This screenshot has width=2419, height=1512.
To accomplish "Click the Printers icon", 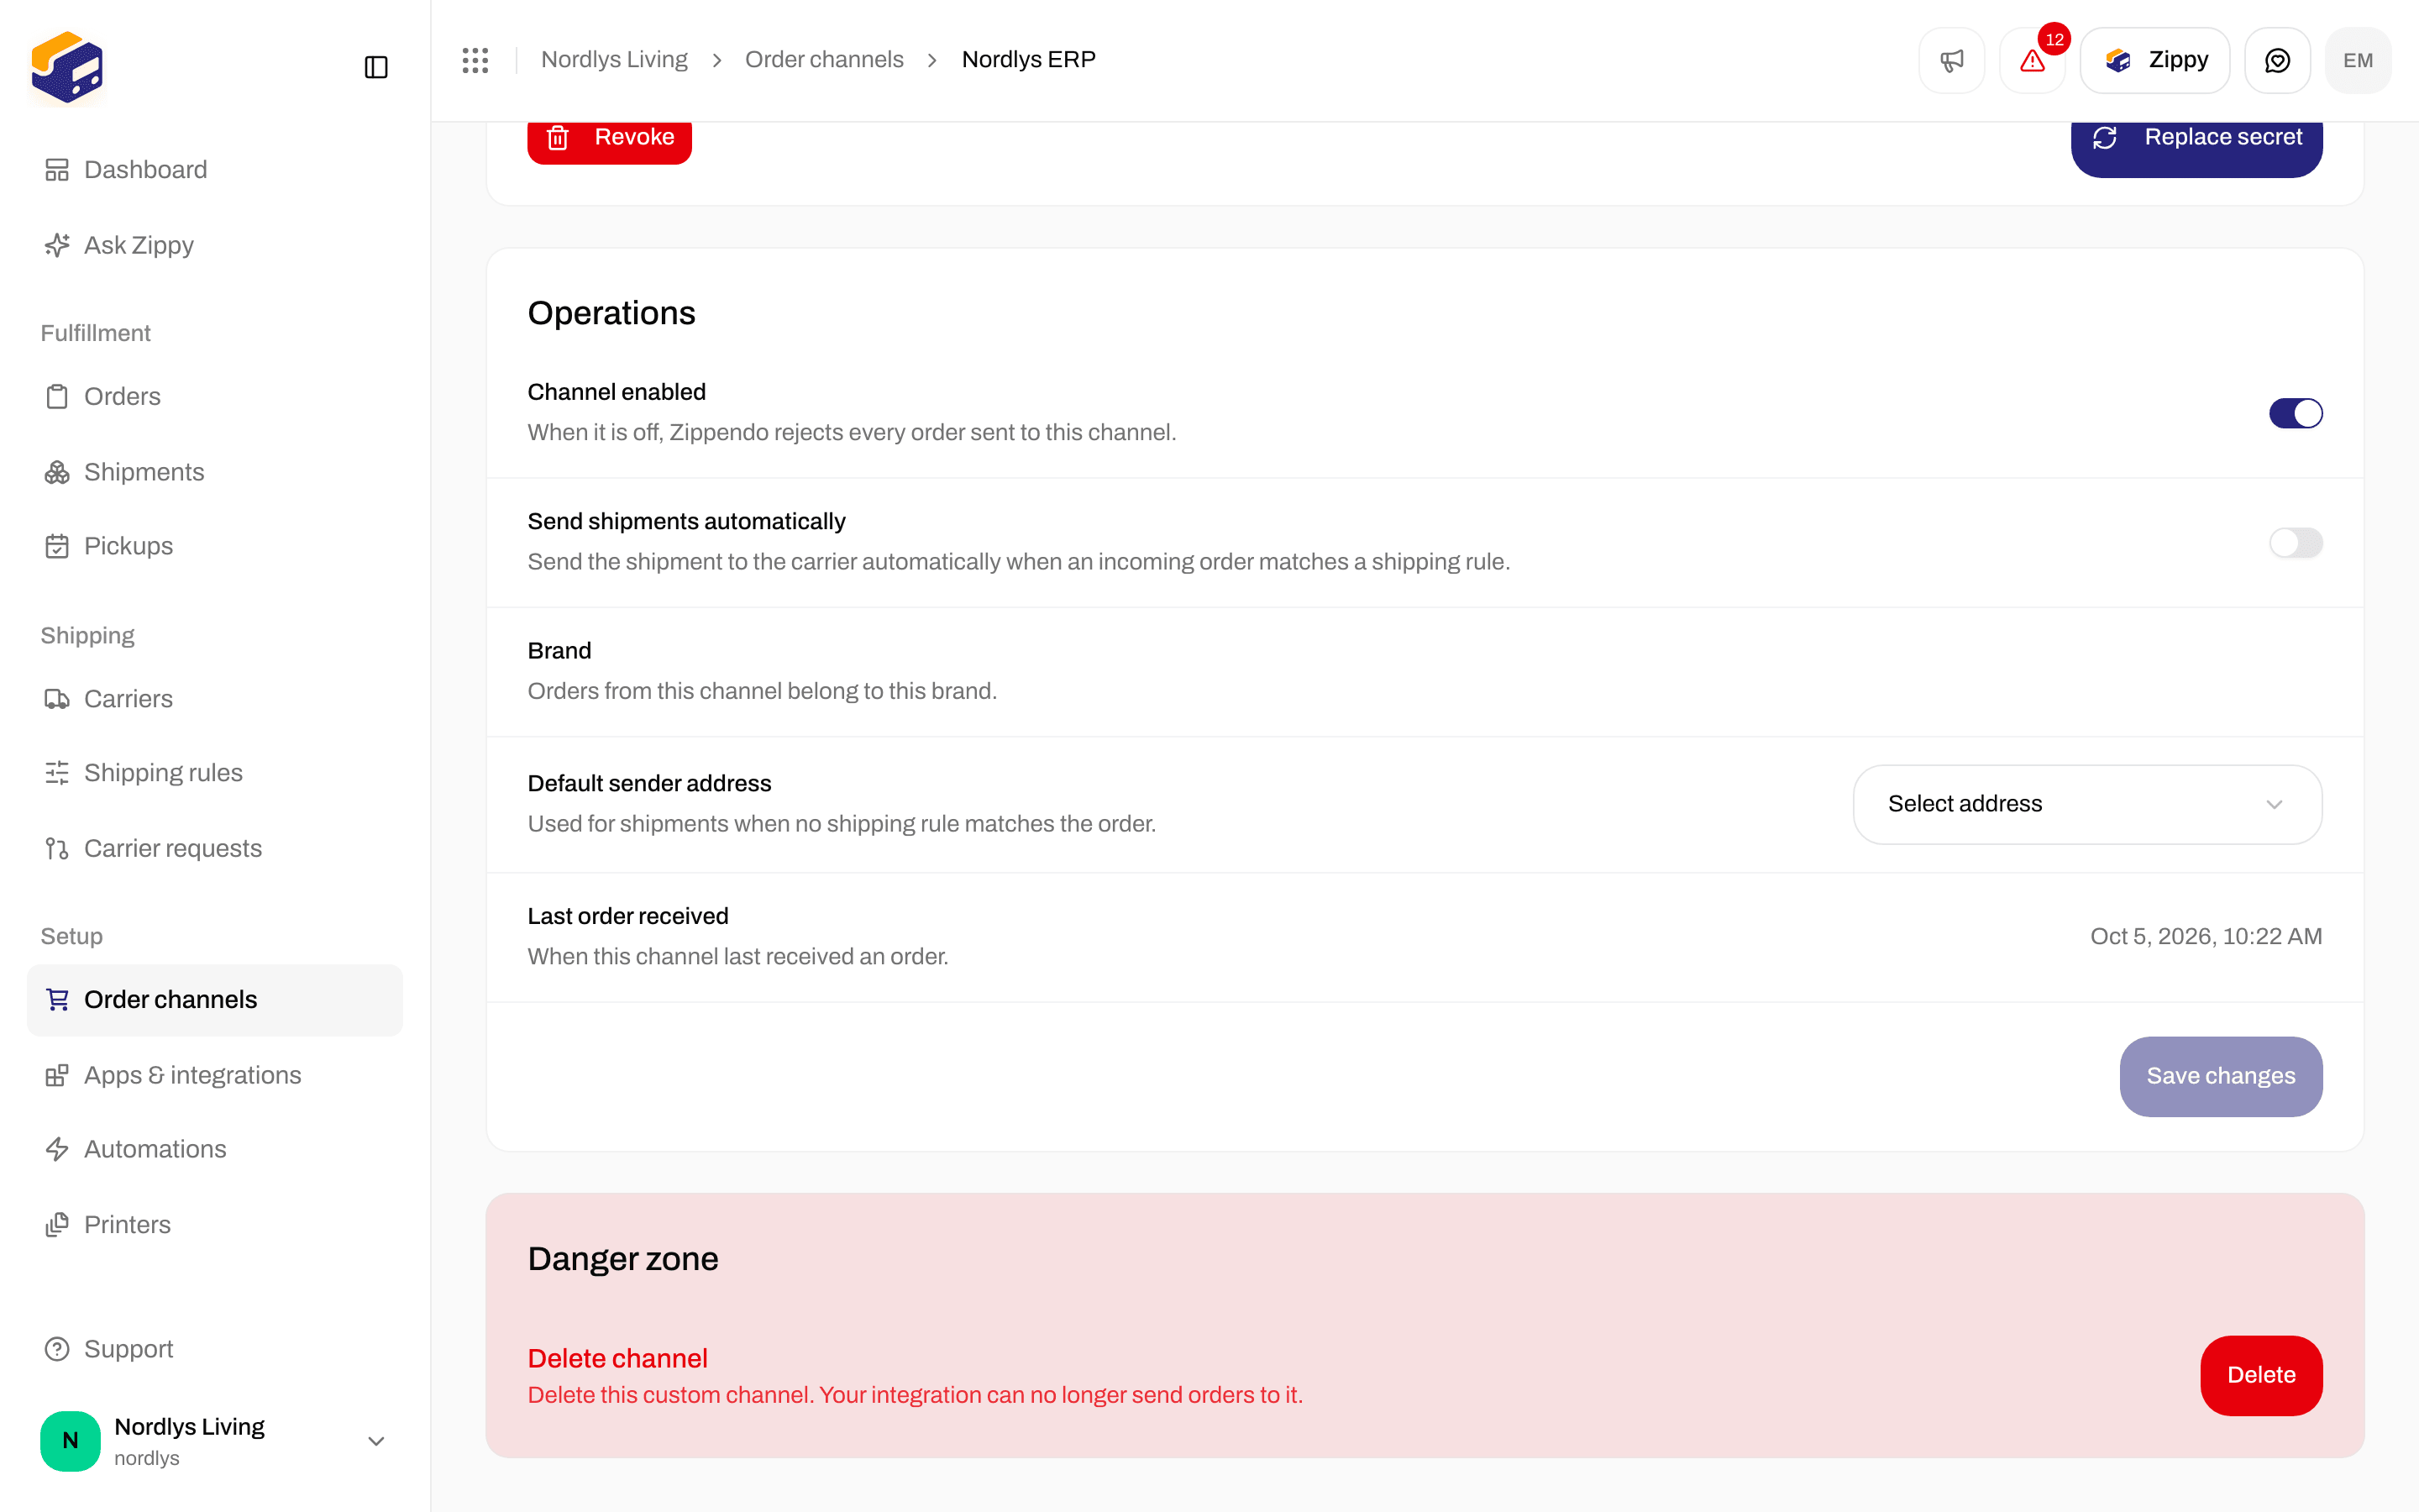I will 57,1224.
